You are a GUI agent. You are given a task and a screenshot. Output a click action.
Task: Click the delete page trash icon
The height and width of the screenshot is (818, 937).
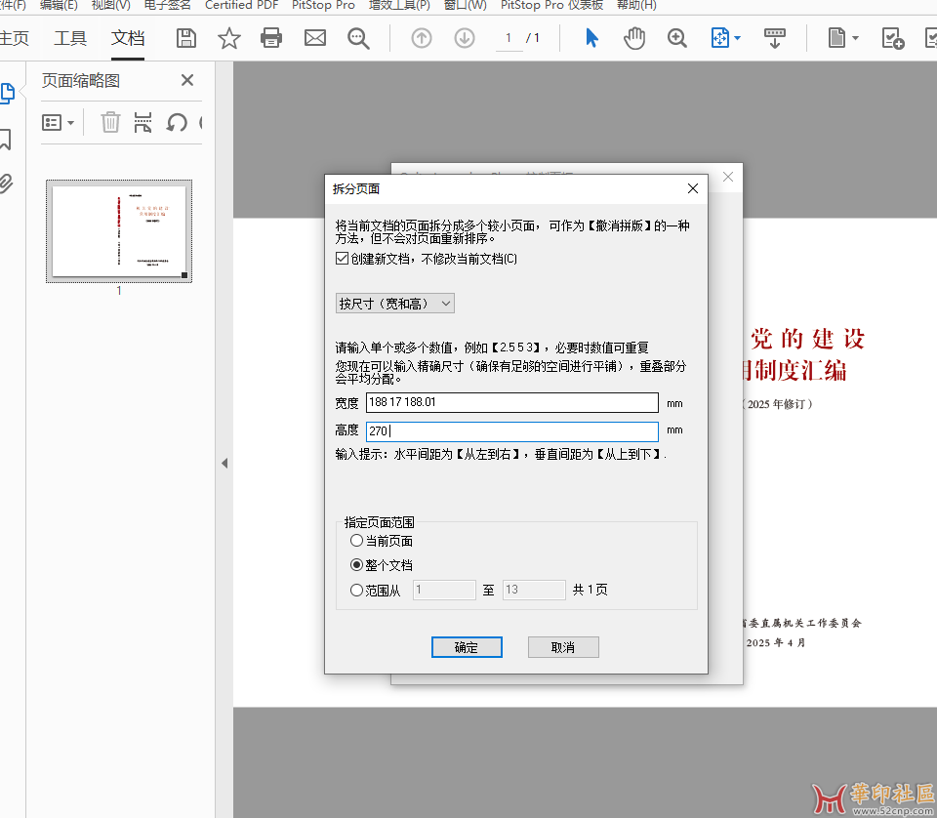point(111,122)
